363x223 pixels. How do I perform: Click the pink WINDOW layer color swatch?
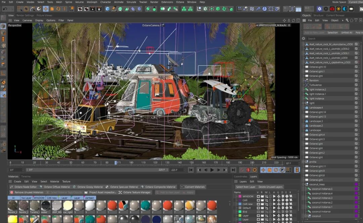point(240,196)
